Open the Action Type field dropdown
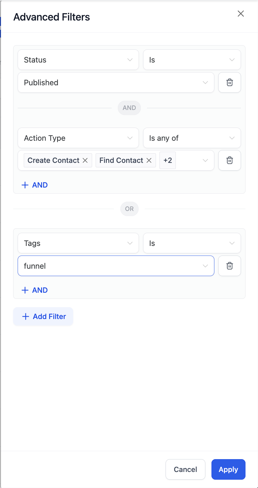This screenshot has height=488, width=258. coord(78,138)
